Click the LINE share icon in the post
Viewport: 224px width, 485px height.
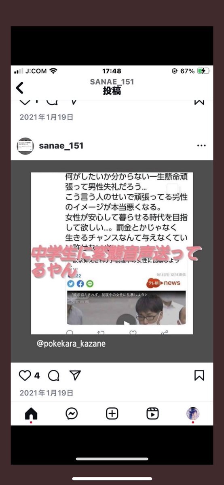(x=90, y=284)
